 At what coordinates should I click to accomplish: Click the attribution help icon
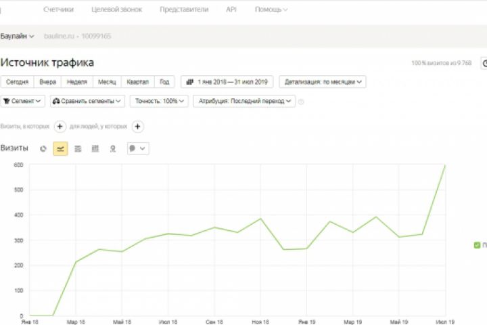pos(301,102)
